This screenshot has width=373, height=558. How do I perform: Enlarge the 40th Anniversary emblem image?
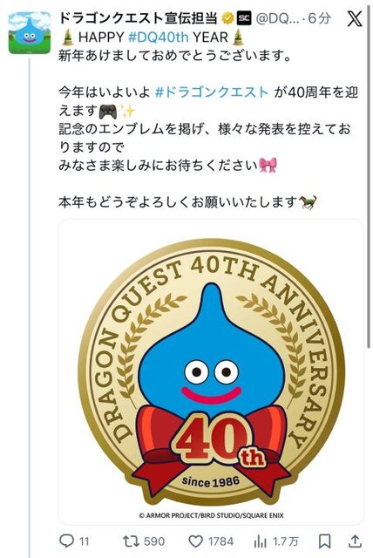point(211,372)
